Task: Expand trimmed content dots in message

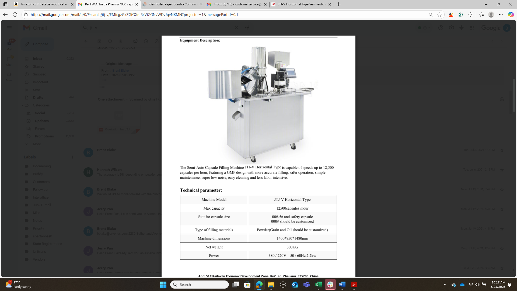Action: click(104, 80)
